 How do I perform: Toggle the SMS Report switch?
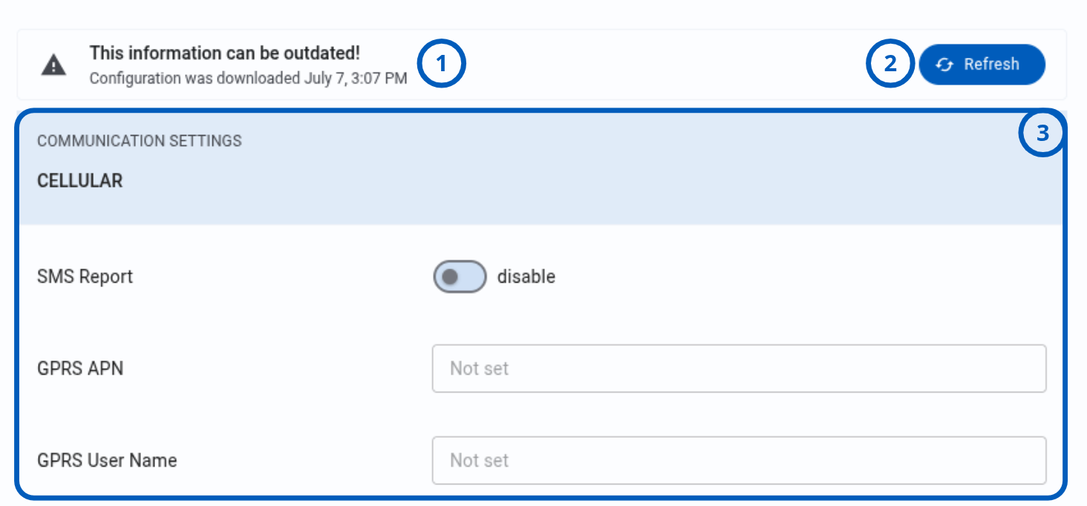pyautogui.click(x=460, y=277)
